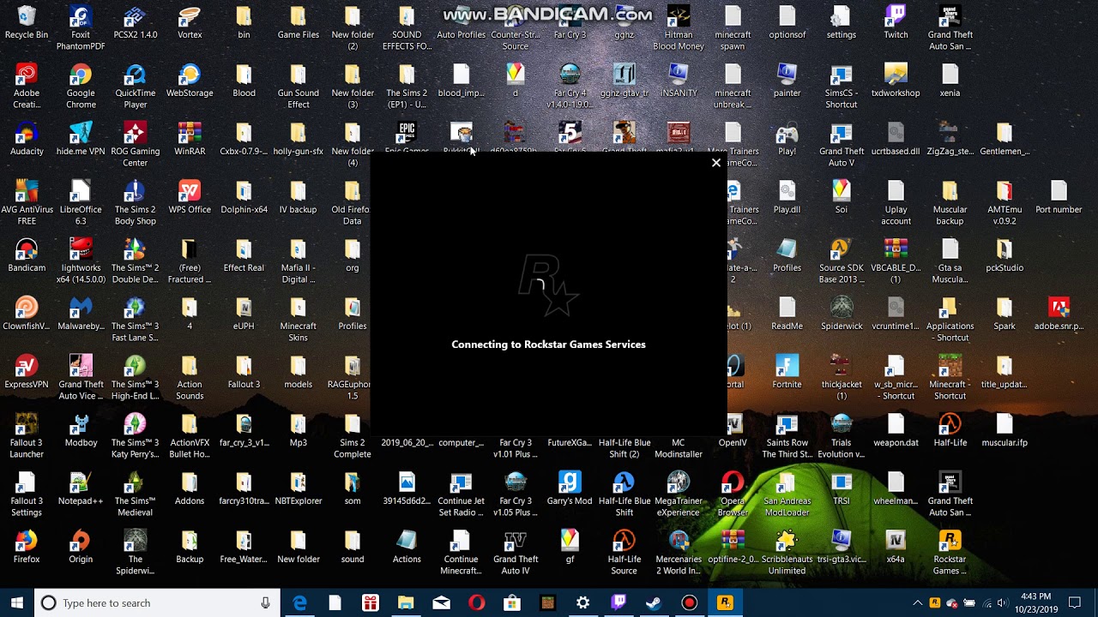The image size is (1098, 617).
Task: Open hide.me VPN desktop shortcut
Action: coord(81,140)
